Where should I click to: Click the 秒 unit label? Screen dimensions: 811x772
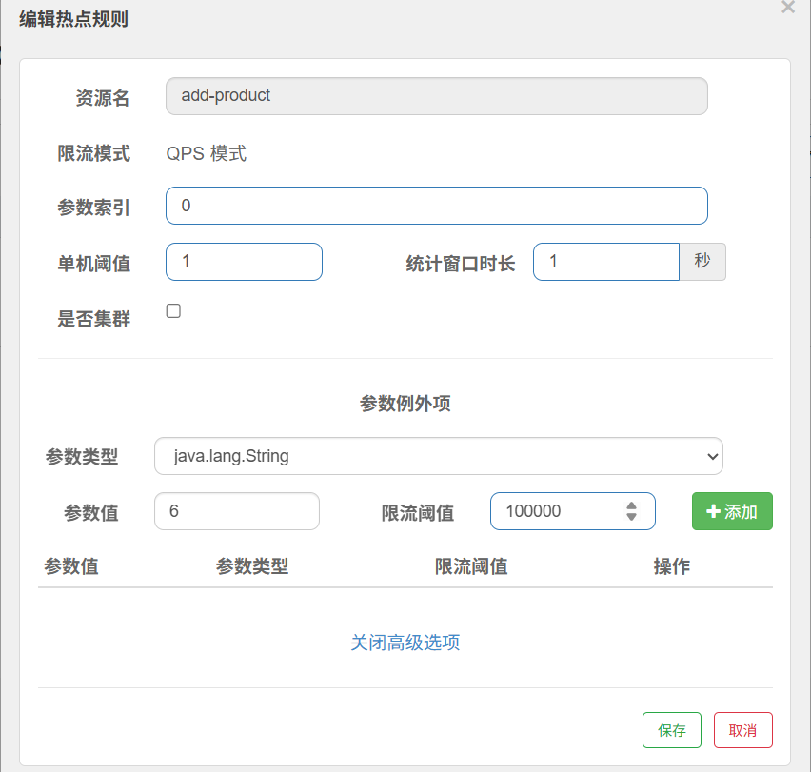[702, 262]
